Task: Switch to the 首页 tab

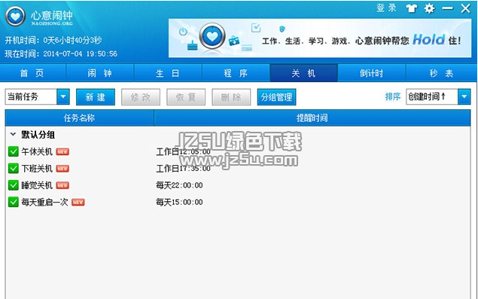Action: tap(32, 73)
